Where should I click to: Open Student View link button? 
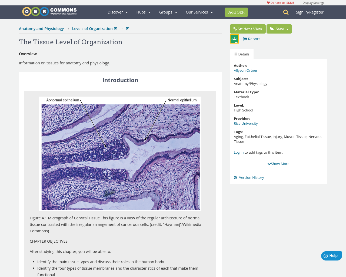tap(248, 29)
